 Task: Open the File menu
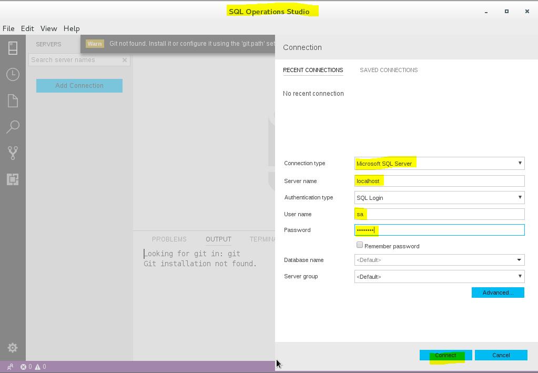coord(8,28)
